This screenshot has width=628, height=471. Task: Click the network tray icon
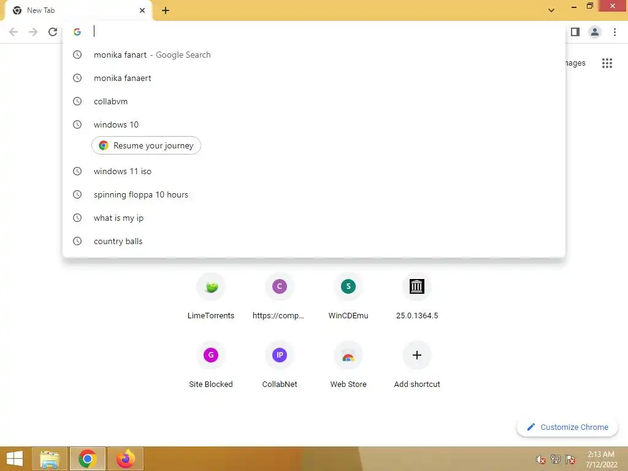pyautogui.click(x=556, y=459)
